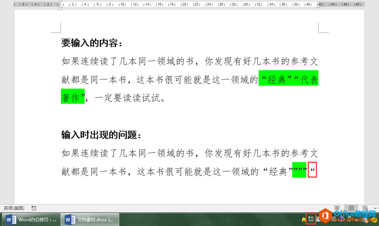Switch to Read Mode view
The height and width of the screenshot is (226, 379).
tap(337, 208)
